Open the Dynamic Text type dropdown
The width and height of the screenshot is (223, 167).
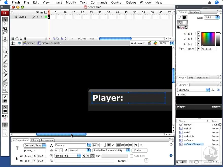[35, 145]
